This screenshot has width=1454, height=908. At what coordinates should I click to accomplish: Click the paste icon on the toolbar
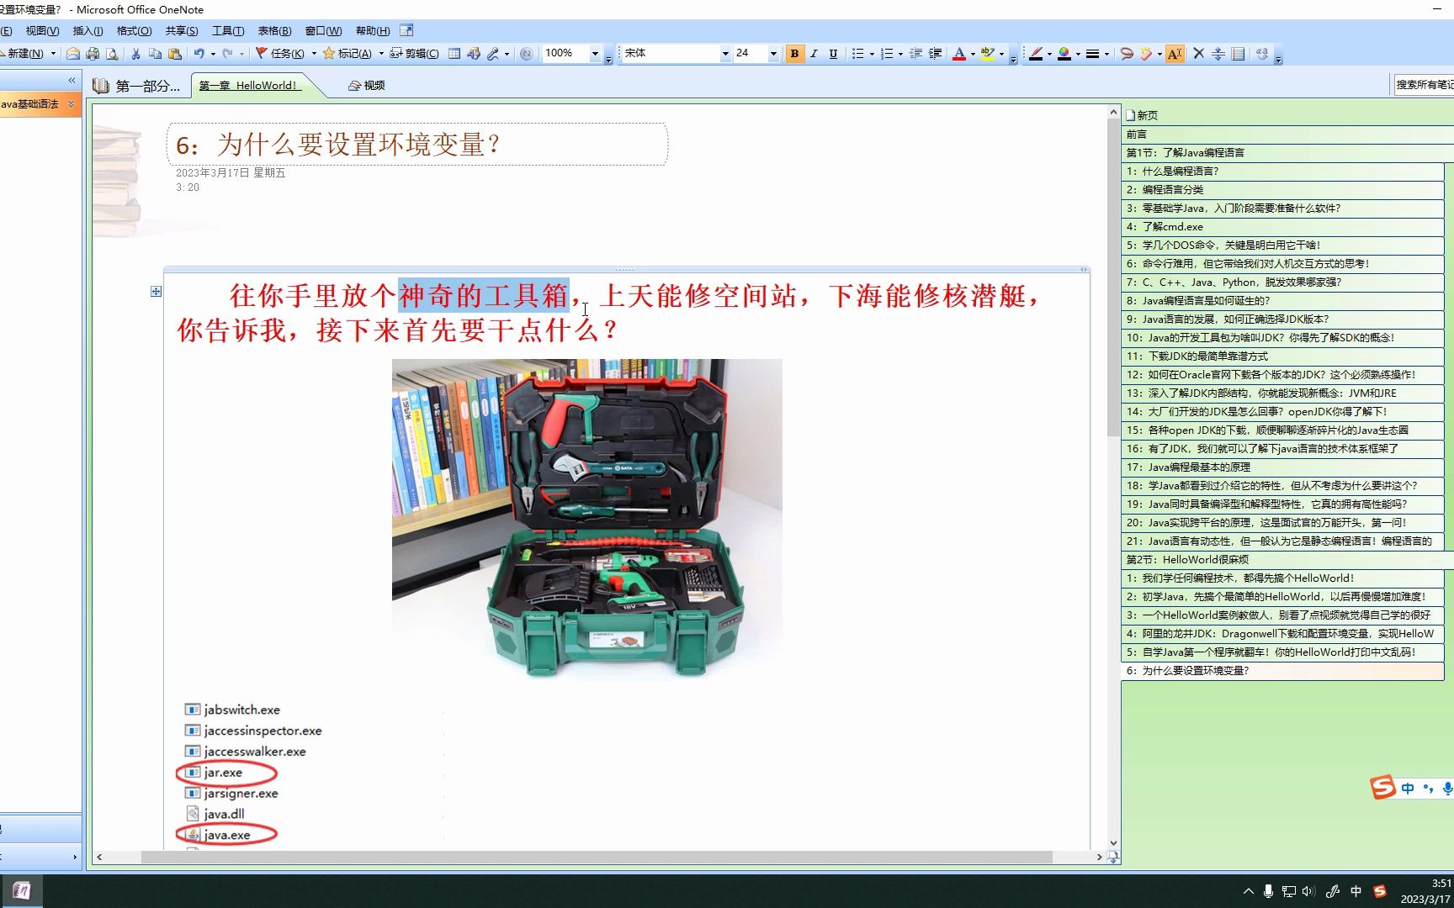[175, 53]
